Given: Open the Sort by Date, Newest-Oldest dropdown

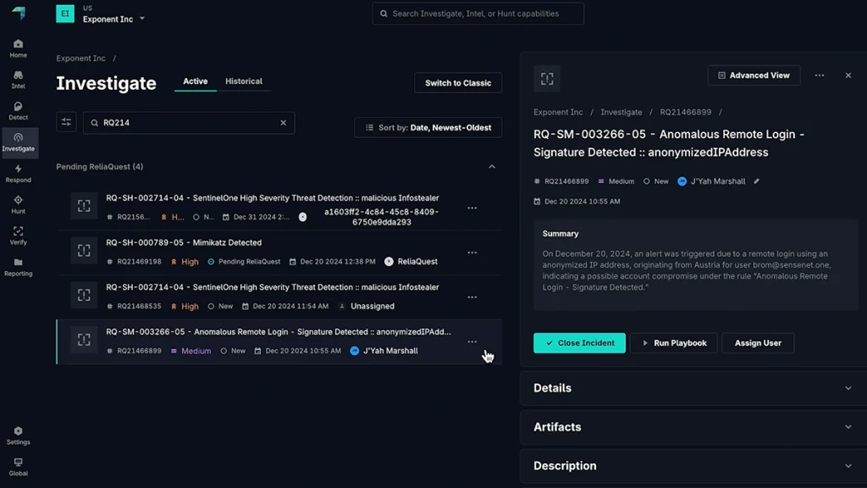Looking at the screenshot, I should [x=428, y=127].
